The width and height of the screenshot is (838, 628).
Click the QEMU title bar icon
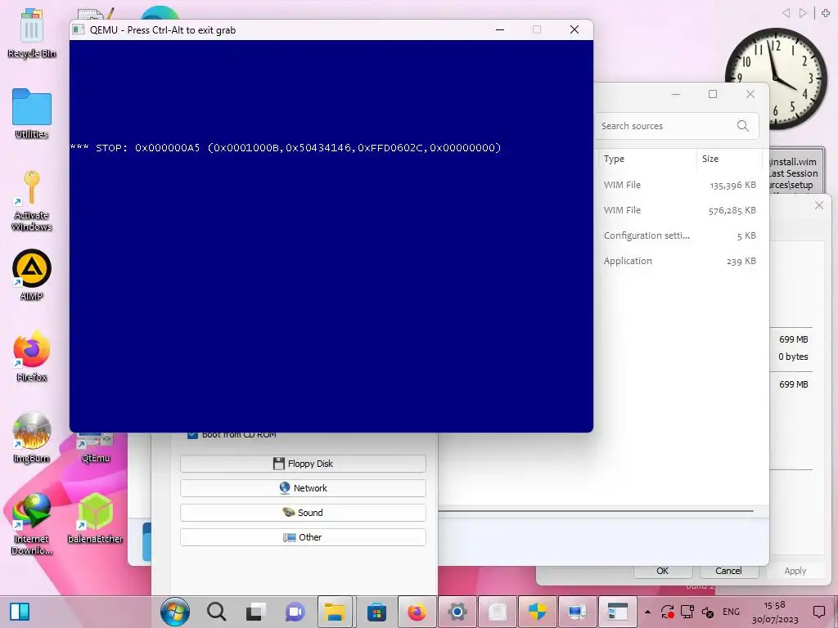coord(78,30)
